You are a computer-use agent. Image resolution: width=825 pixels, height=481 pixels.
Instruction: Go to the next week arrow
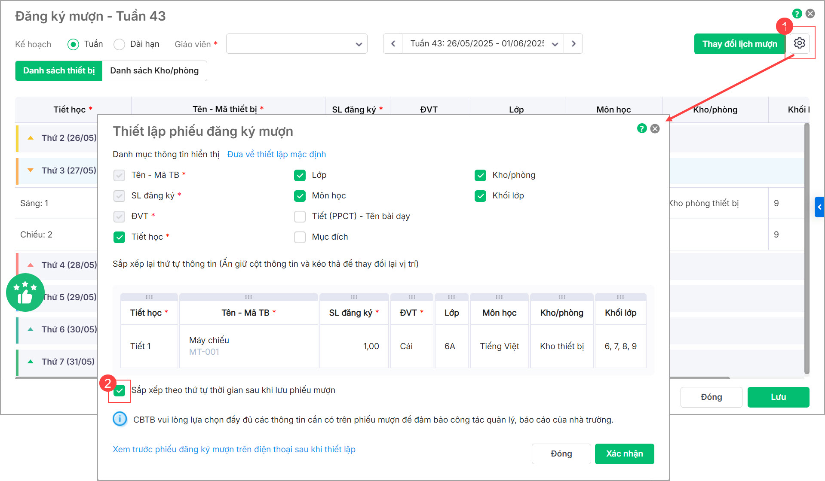coord(574,44)
